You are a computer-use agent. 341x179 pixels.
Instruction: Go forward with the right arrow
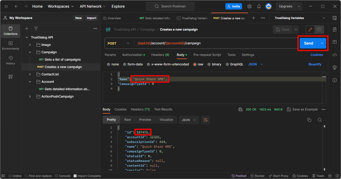(26, 6)
